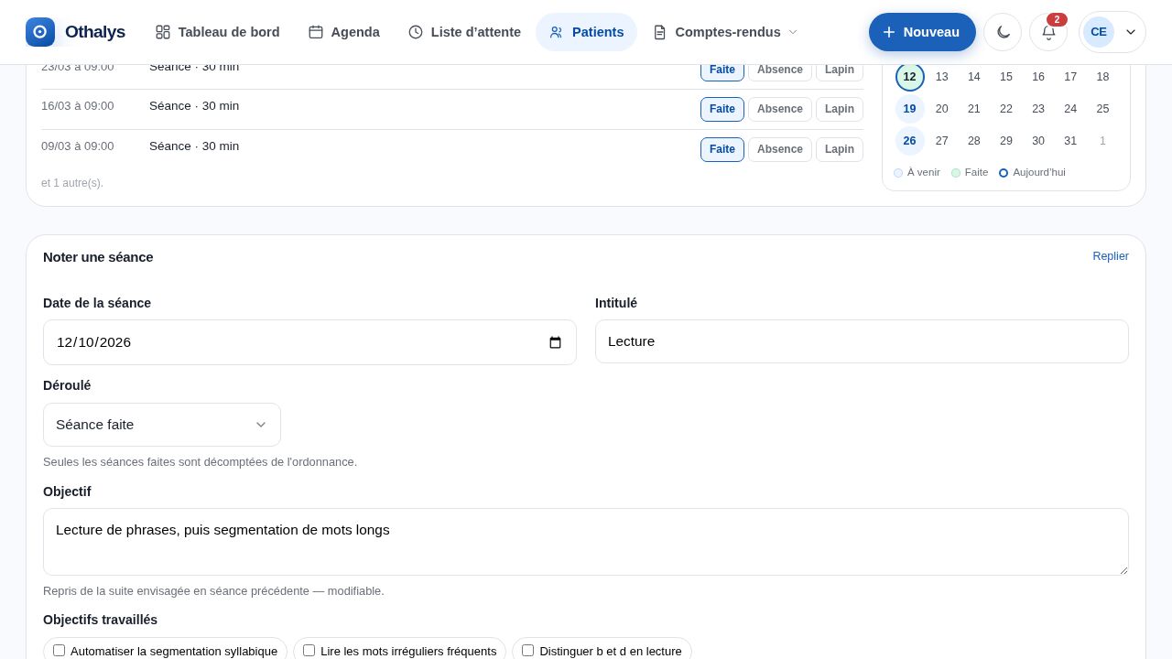Select day 31 in the calendar
1172x659 pixels.
[x=1070, y=141]
